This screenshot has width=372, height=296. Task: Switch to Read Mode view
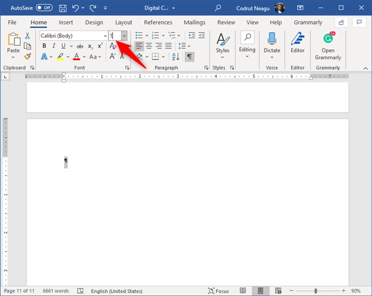(243, 290)
